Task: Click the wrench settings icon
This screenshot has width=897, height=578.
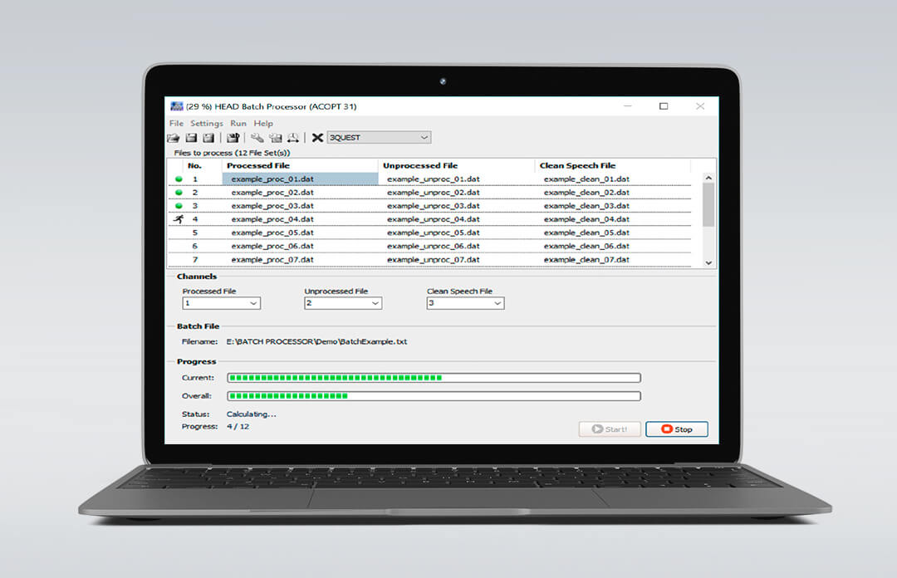Action: click(258, 137)
